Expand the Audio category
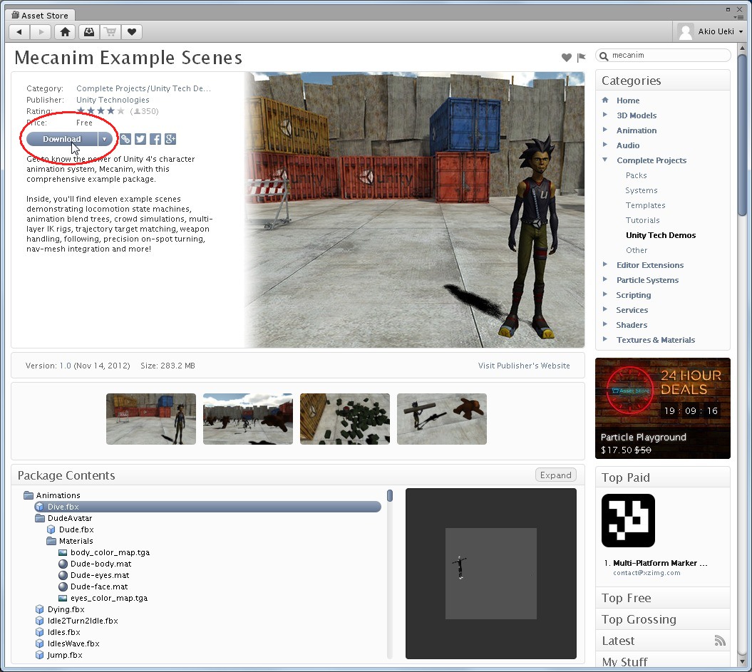The height and width of the screenshot is (672, 752). point(605,145)
